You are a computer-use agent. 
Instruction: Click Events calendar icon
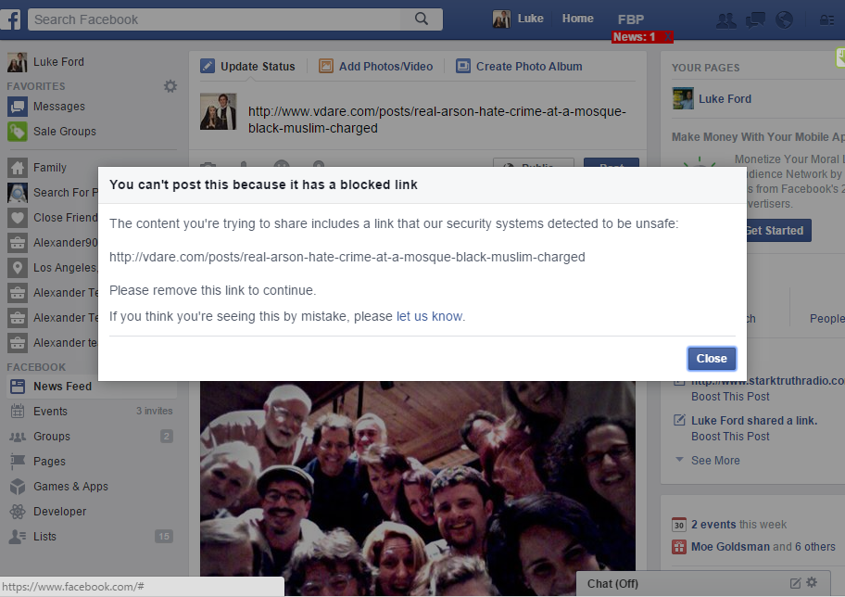pos(18,411)
